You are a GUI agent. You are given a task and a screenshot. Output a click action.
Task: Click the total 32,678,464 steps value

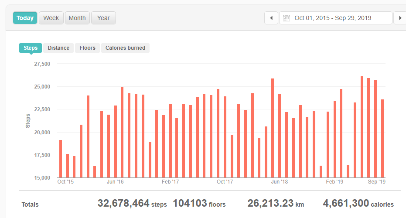coord(132,204)
